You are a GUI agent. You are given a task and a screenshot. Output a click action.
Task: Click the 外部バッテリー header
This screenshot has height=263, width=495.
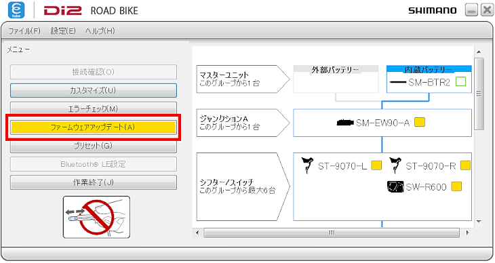[x=336, y=69]
